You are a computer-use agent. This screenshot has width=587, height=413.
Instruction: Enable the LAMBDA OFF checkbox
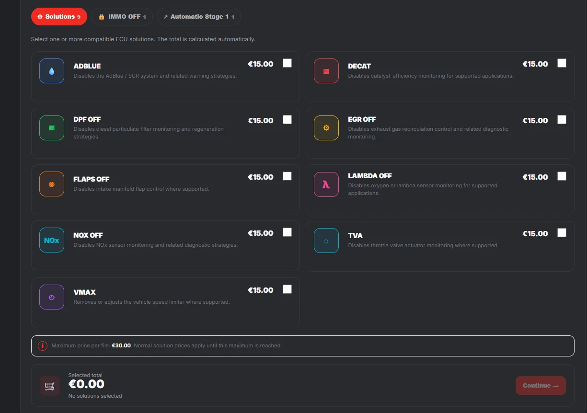(x=562, y=176)
